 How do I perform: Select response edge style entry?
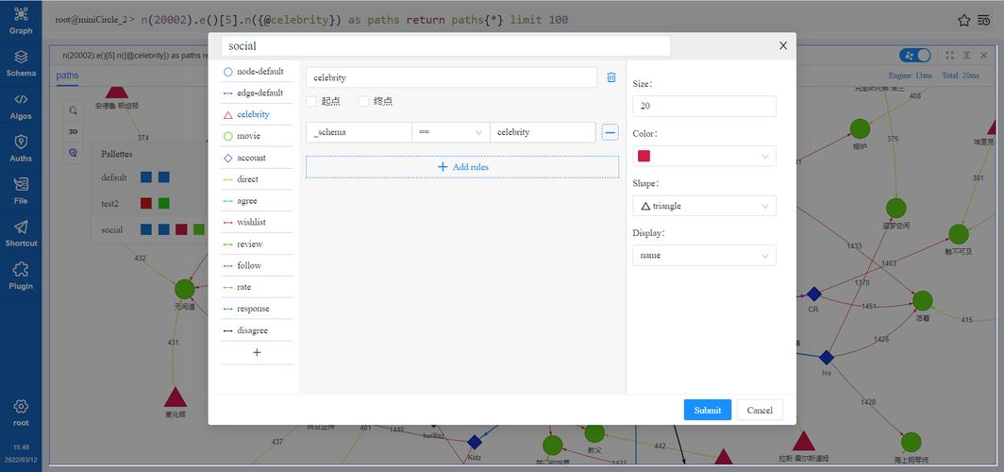[257, 309]
